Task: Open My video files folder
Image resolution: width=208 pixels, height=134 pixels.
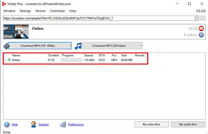Action: 151,125
